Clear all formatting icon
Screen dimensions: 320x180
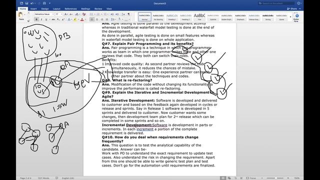coord(84,14)
